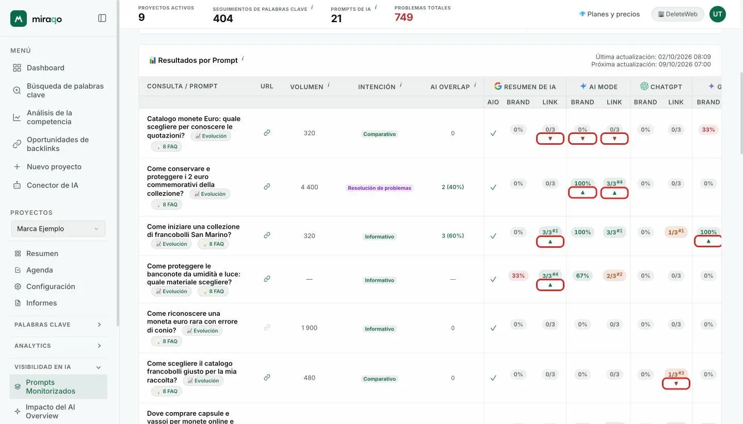The width and height of the screenshot is (743, 424).
Task: Click Evolución tag on moneta euro rara prompt
Action: [x=202, y=331]
